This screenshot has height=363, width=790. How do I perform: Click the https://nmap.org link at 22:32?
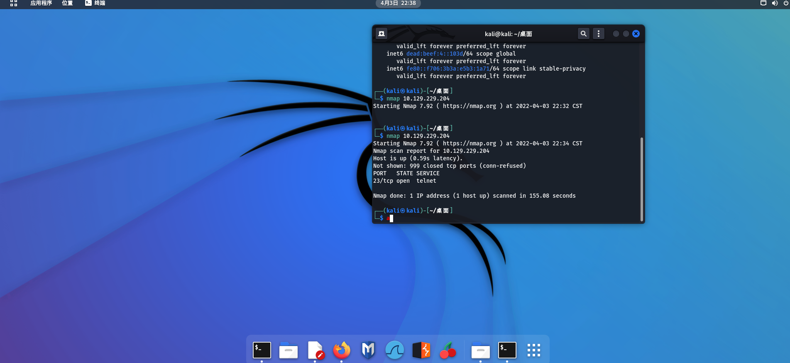point(470,106)
